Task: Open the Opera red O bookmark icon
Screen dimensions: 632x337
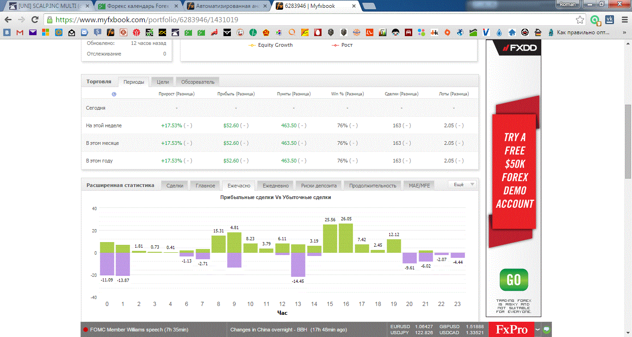Action: point(317,33)
